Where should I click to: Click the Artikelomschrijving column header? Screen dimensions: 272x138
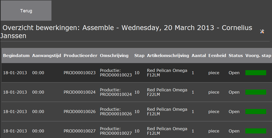pos(168,56)
